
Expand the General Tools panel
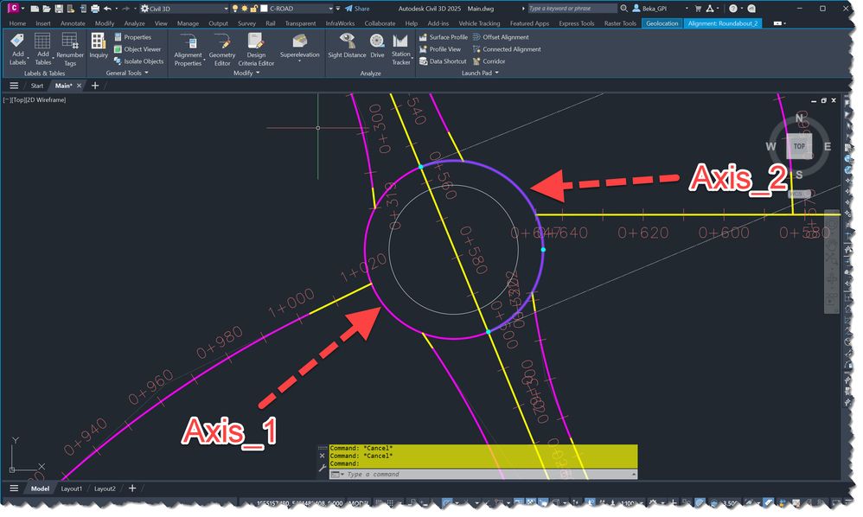[126, 73]
